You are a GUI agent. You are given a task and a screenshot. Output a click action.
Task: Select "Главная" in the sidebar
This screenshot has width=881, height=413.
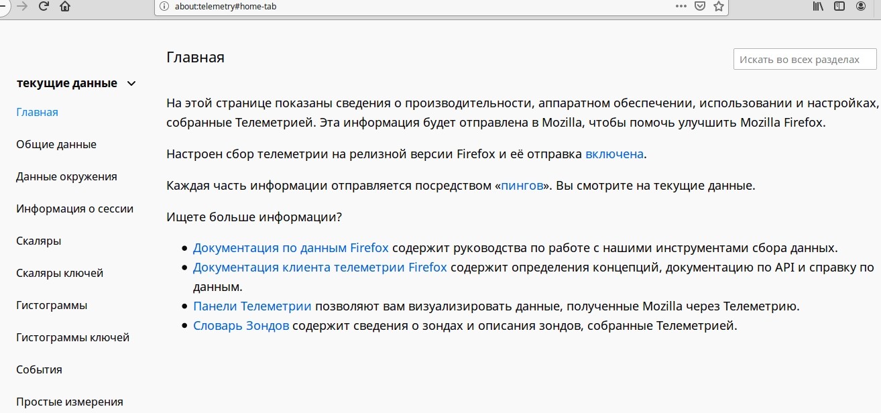[38, 112]
